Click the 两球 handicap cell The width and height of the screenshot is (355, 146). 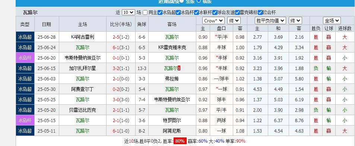(x=221, y=120)
